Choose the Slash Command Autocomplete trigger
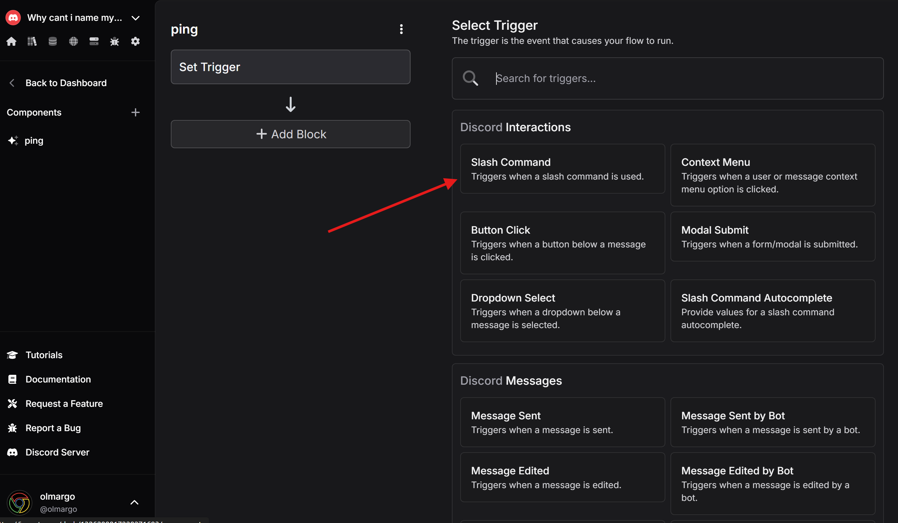898x523 pixels. click(x=773, y=310)
